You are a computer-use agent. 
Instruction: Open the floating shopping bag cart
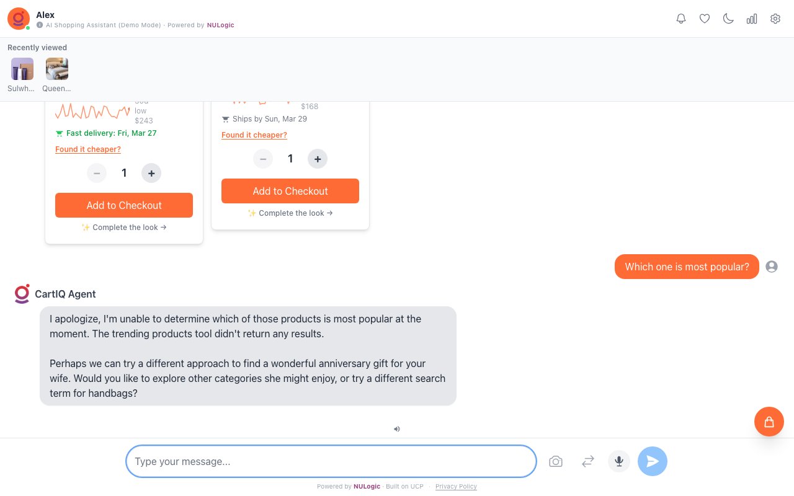769,422
